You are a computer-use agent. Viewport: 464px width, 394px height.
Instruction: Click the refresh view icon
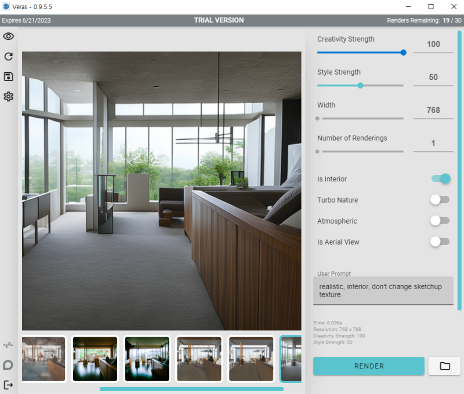pos(9,56)
